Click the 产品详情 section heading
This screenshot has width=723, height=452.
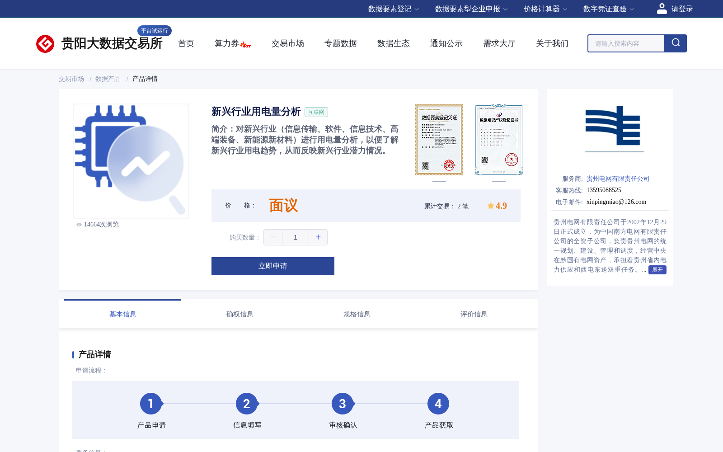pos(94,354)
